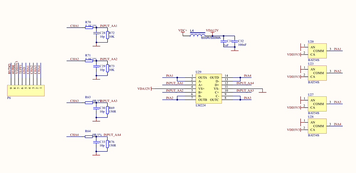Click the VDA12V net label near L4
This screenshot has height=173, width=356.
tap(212, 30)
